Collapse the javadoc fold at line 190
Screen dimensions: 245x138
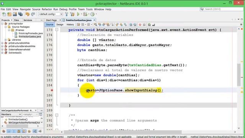pos(57,115)
